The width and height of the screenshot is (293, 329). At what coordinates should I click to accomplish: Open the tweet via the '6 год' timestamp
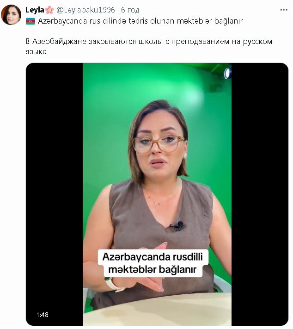tap(130, 10)
